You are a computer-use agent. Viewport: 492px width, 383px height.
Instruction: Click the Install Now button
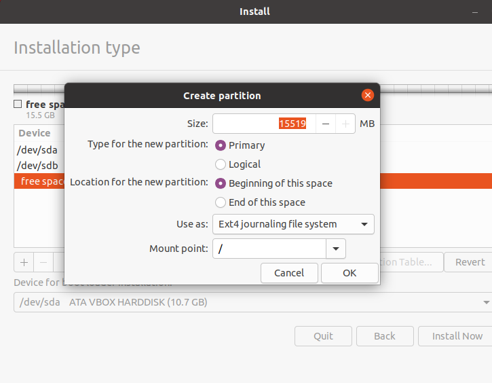coord(457,336)
